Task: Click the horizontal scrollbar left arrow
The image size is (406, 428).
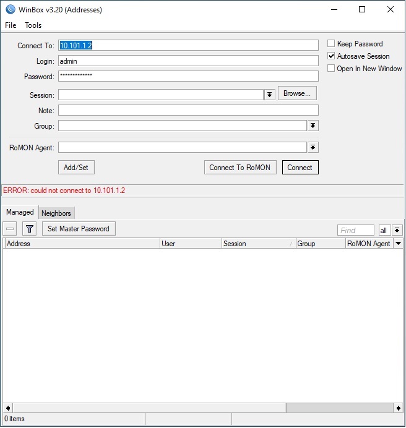Action: (8, 408)
